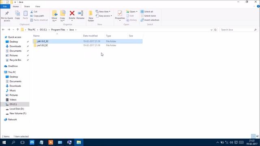This screenshot has width=260, height=146.
Task: Open the Open dropdown in ribbon
Action: (x=132, y=12)
